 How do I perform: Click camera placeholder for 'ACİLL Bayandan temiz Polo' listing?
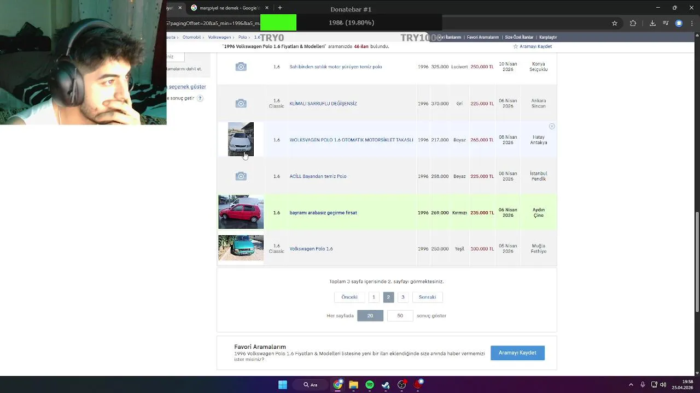pos(241,176)
